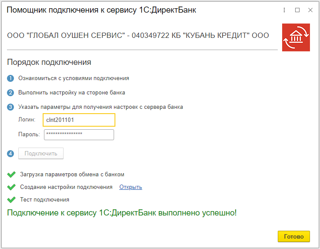Click the step 1 number badge
Screen dimensions: 320x249
10,79
